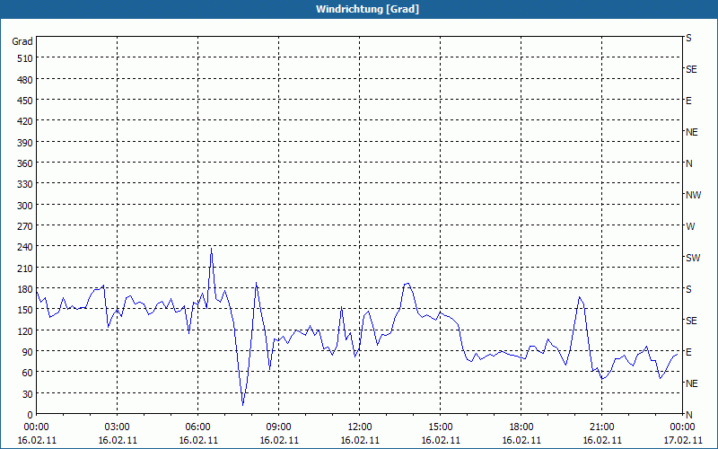Viewport: 718px width, 449px height.
Task: Click the 18:00 time label on x-axis
Action: pos(521,427)
